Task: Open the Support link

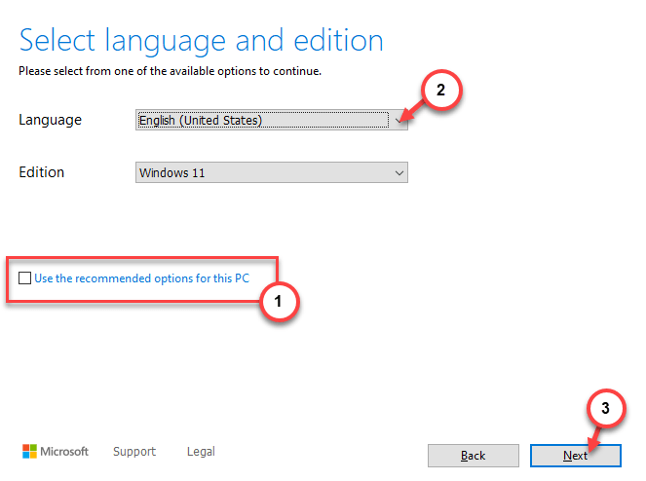Action: tap(134, 452)
